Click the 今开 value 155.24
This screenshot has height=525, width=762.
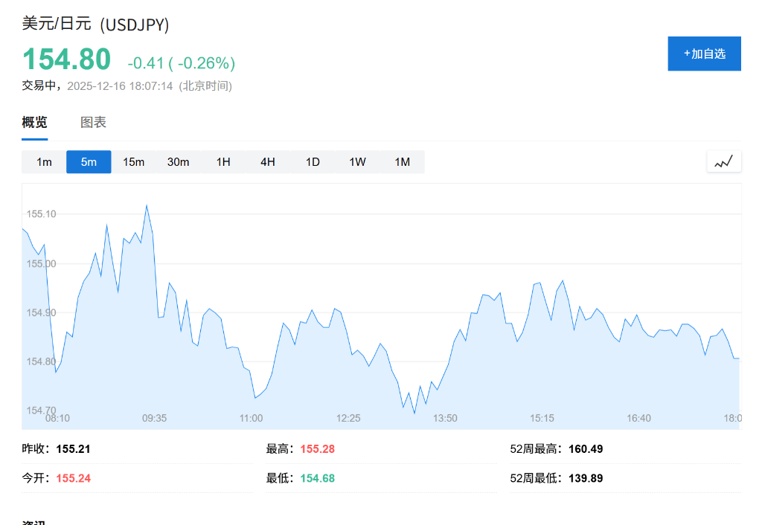click(74, 478)
